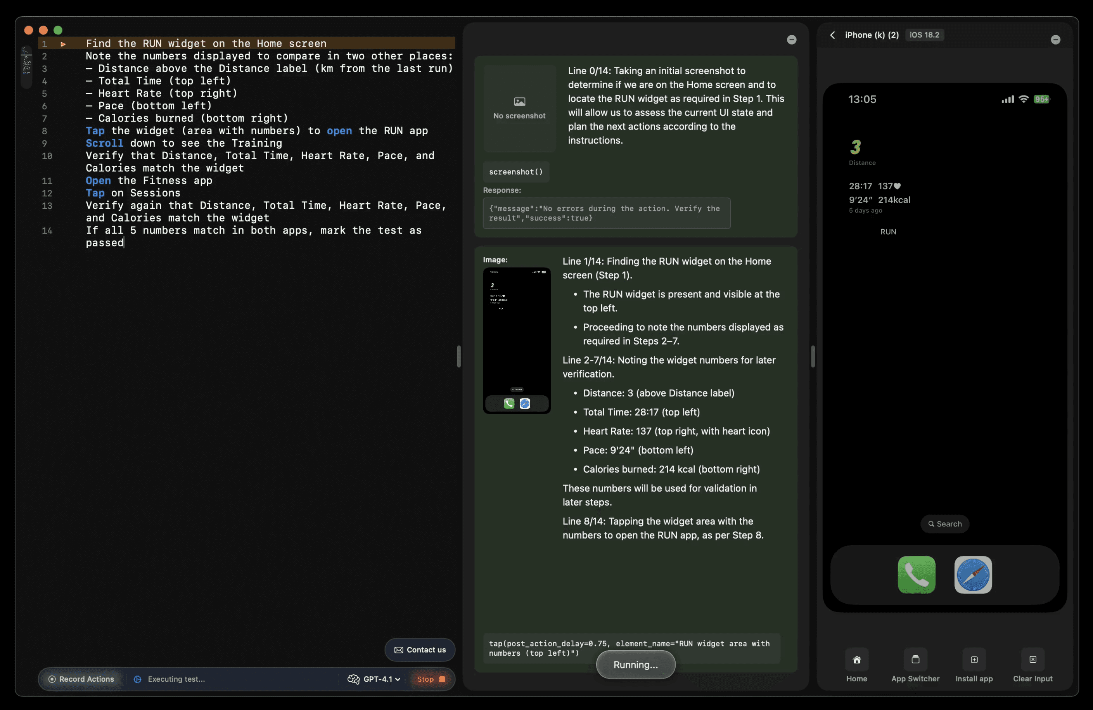Click line 14 'If all 5 numbers match'
This screenshot has height=710, width=1093.
(254, 237)
